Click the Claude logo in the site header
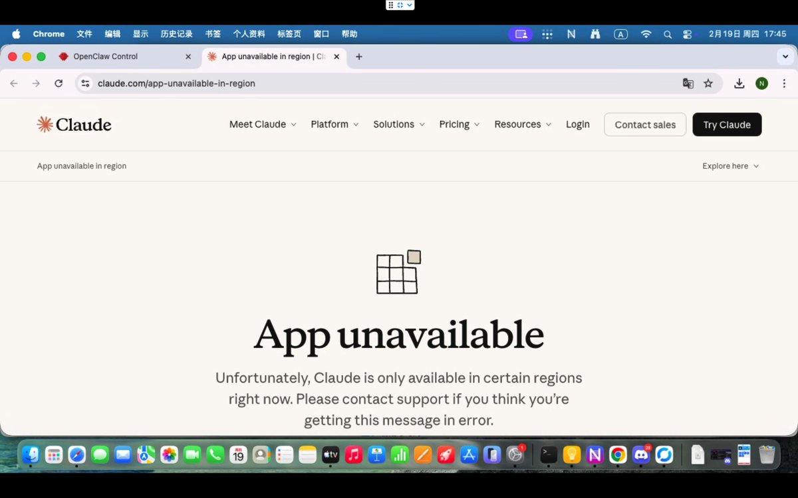Viewport: 798px width, 498px height. 74,124
